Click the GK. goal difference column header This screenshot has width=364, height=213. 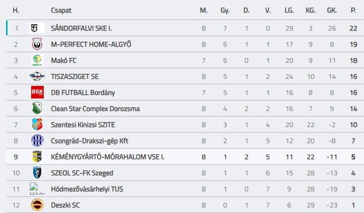[332, 10]
